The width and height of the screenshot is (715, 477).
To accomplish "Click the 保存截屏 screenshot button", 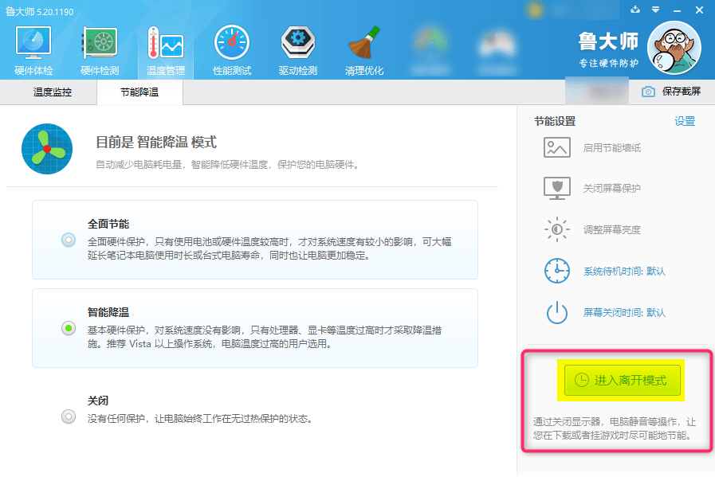I will [671, 92].
